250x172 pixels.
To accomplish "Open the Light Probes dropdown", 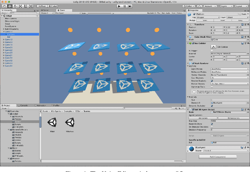I will coord(229,69).
